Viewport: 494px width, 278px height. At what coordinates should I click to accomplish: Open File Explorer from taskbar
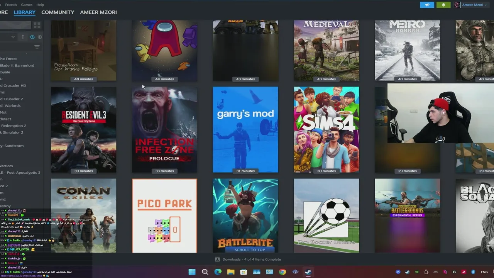click(231, 272)
